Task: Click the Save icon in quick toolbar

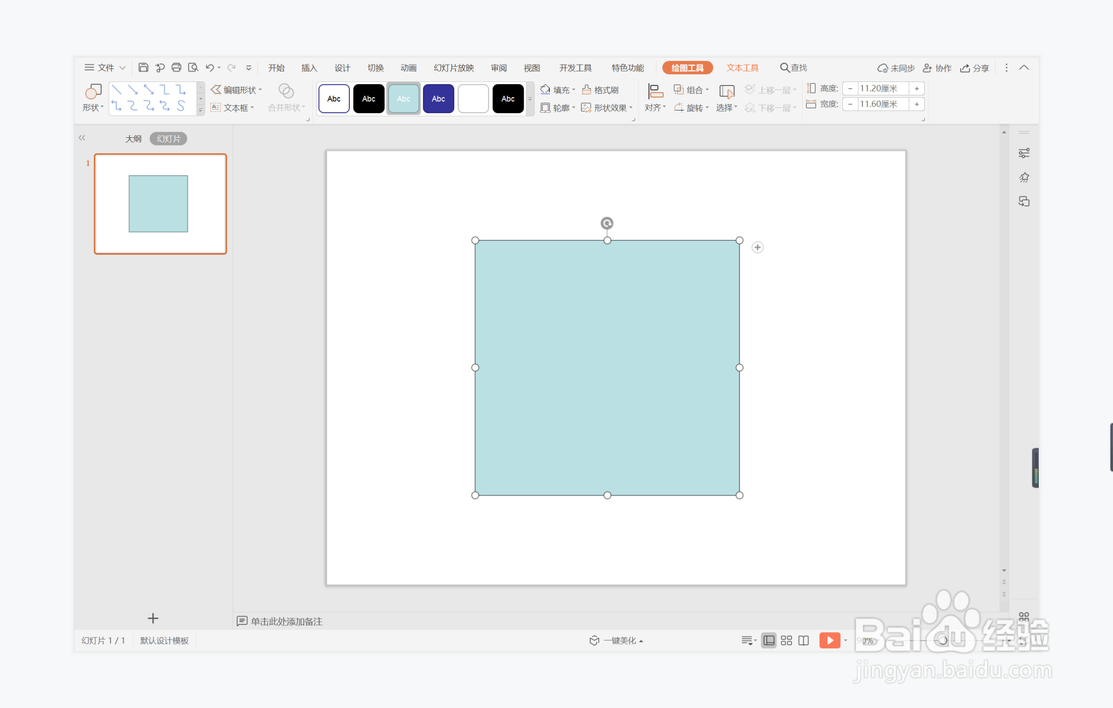Action: (143, 68)
